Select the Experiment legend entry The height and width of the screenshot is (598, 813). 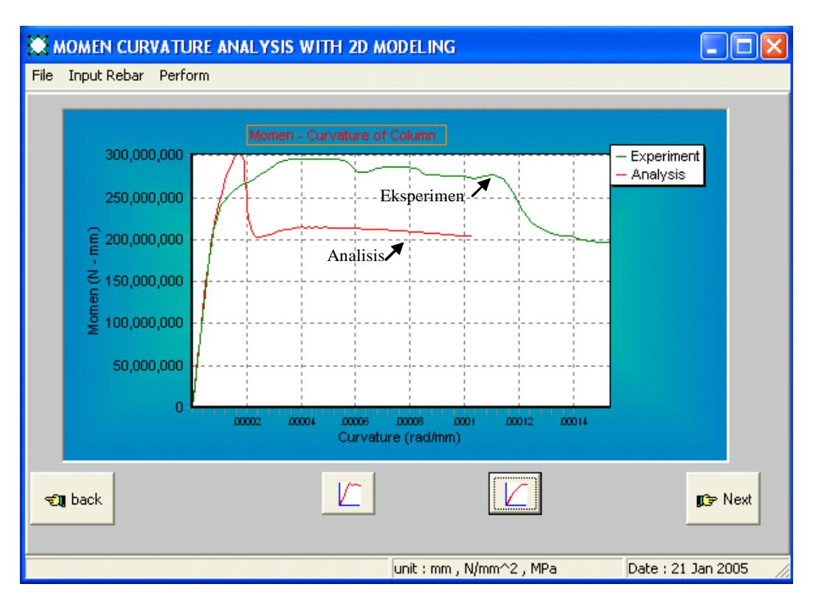tap(657, 156)
